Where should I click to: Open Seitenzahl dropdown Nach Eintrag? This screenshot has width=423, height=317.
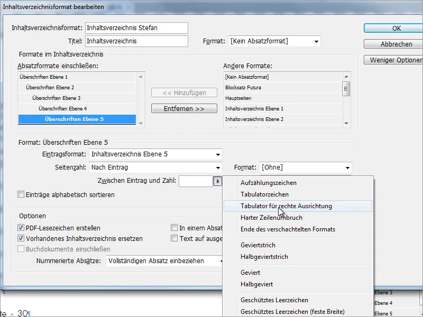click(155, 167)
